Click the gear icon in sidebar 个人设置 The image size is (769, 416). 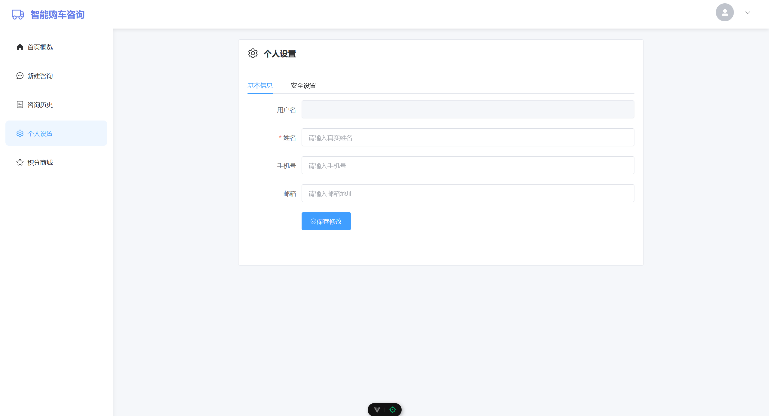click(x=20, y=133)
